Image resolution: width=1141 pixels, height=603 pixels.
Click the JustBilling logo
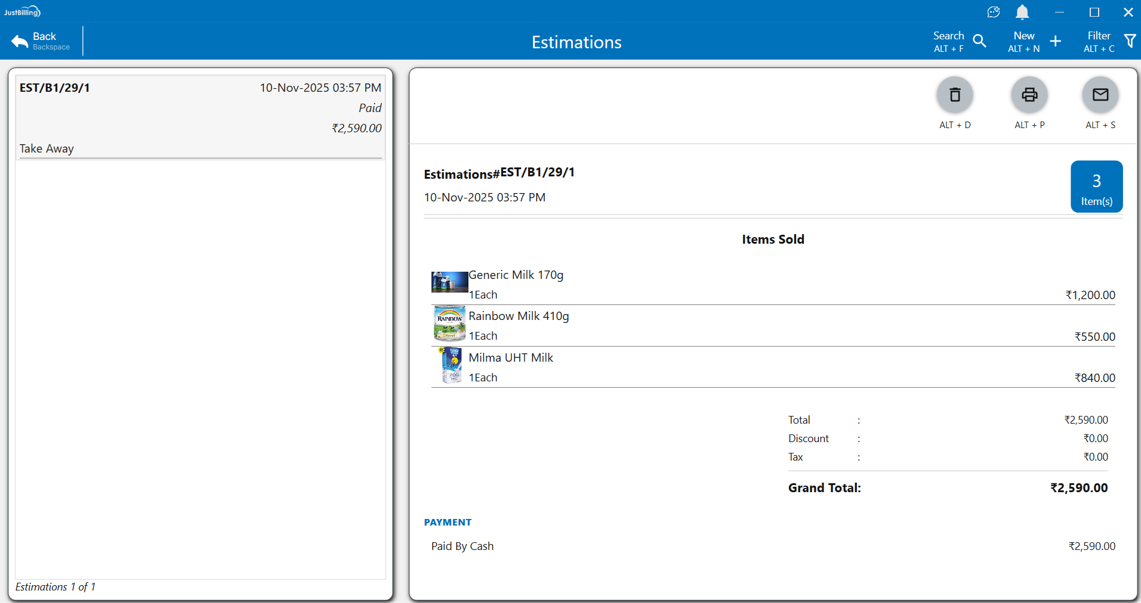click(x=22, y=12)
